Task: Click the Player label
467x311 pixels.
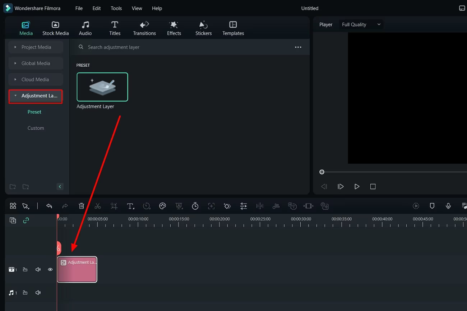Action: 326,24
